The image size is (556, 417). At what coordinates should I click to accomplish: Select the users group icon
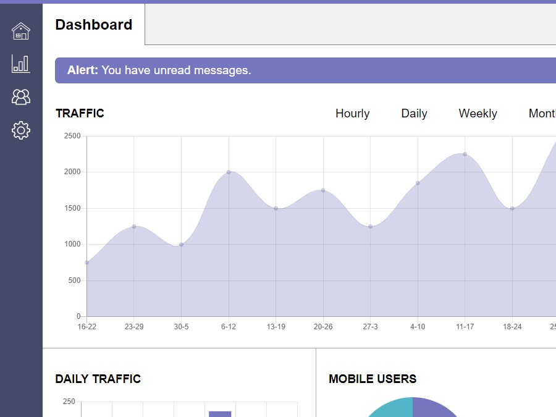[21, 97]
